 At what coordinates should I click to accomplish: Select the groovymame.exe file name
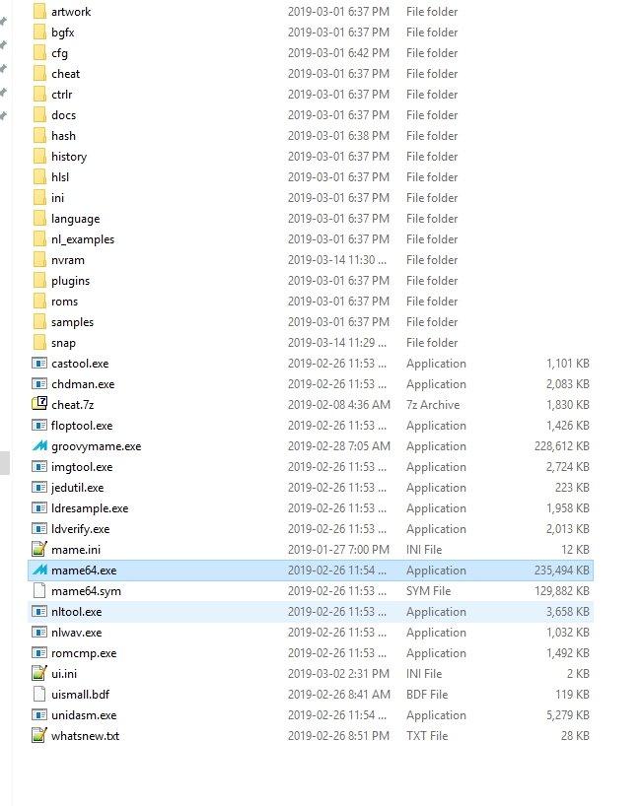click(97, 446)
